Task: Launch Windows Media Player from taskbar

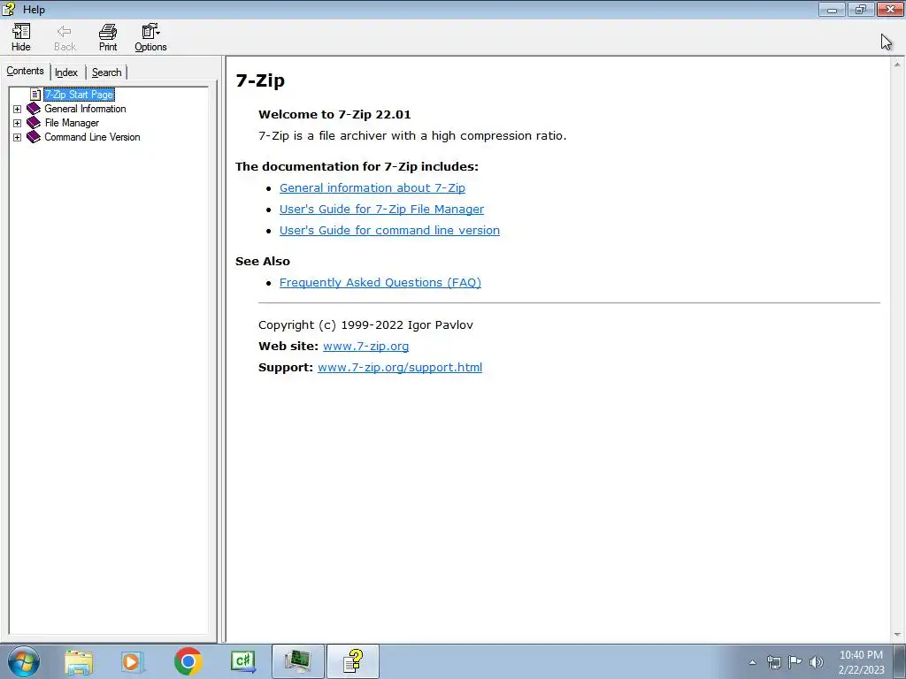Action: click(133, 661)
